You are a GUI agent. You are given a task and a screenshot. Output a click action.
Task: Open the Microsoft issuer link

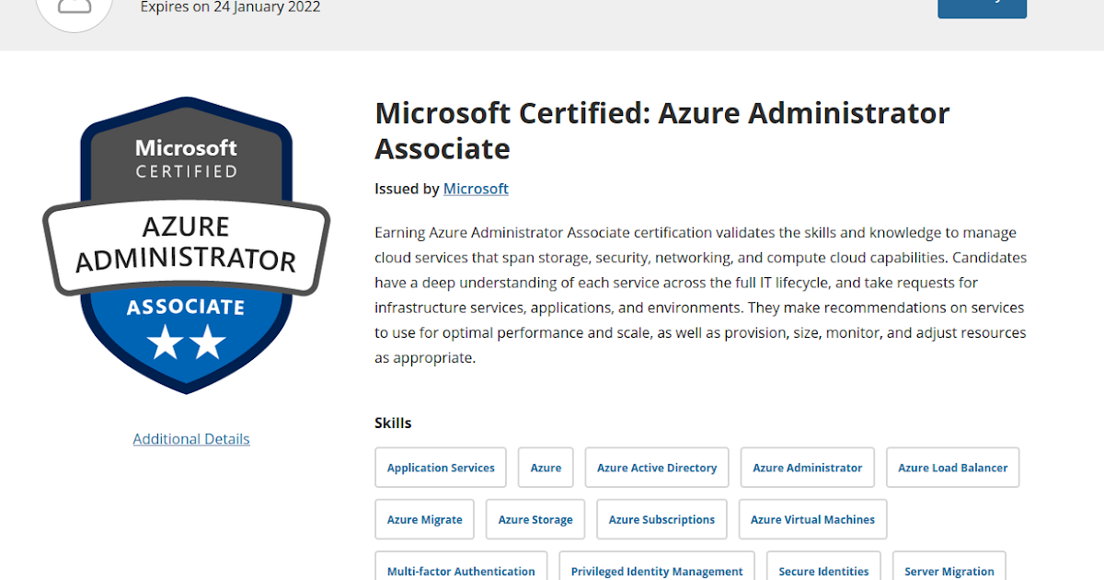[476, 189]
